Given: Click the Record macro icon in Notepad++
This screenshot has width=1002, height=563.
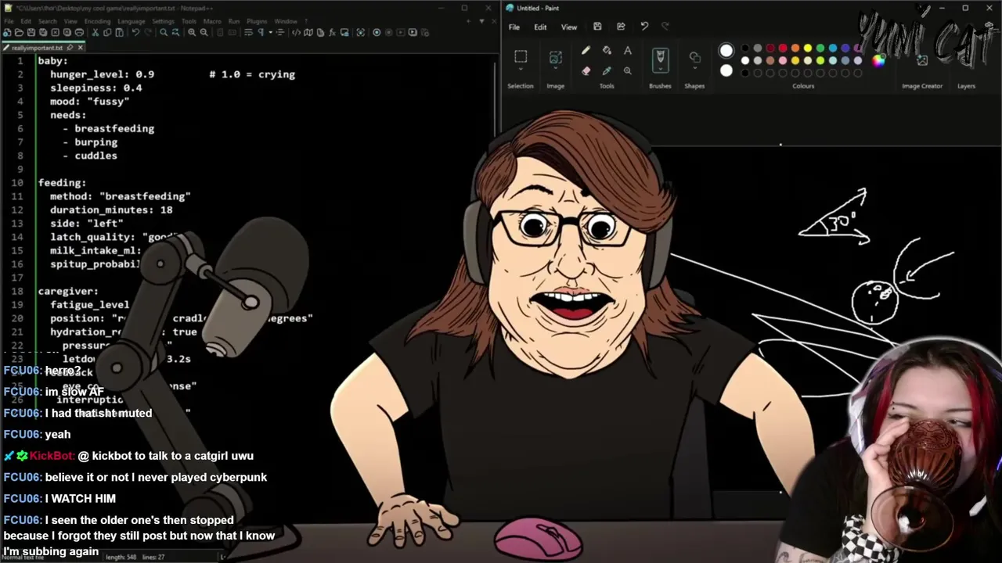Looking at the screenshot, I should click(377, 32).
